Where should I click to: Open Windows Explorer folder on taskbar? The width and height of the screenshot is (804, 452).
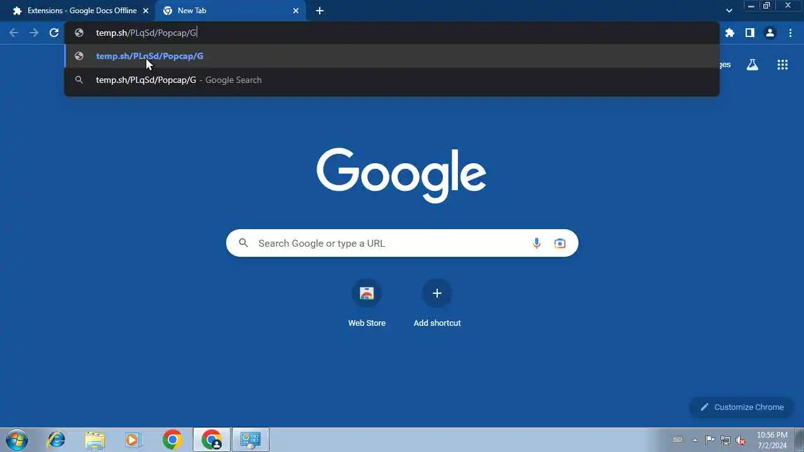point(95,440)
